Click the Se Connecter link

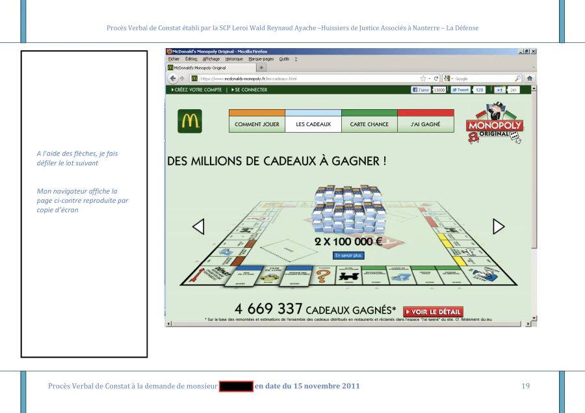250,90
